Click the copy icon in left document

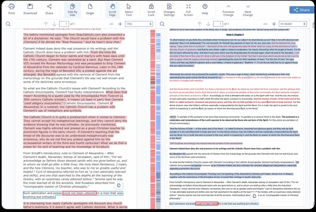pyautogui.click(x=119, y=185)
